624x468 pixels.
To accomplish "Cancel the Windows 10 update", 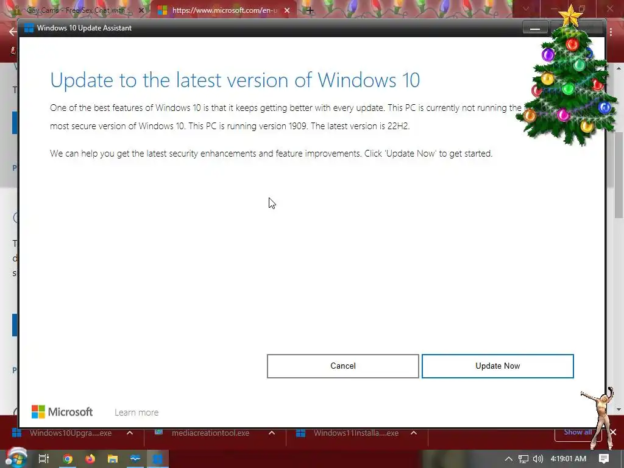I will click(x=342, y=366).
